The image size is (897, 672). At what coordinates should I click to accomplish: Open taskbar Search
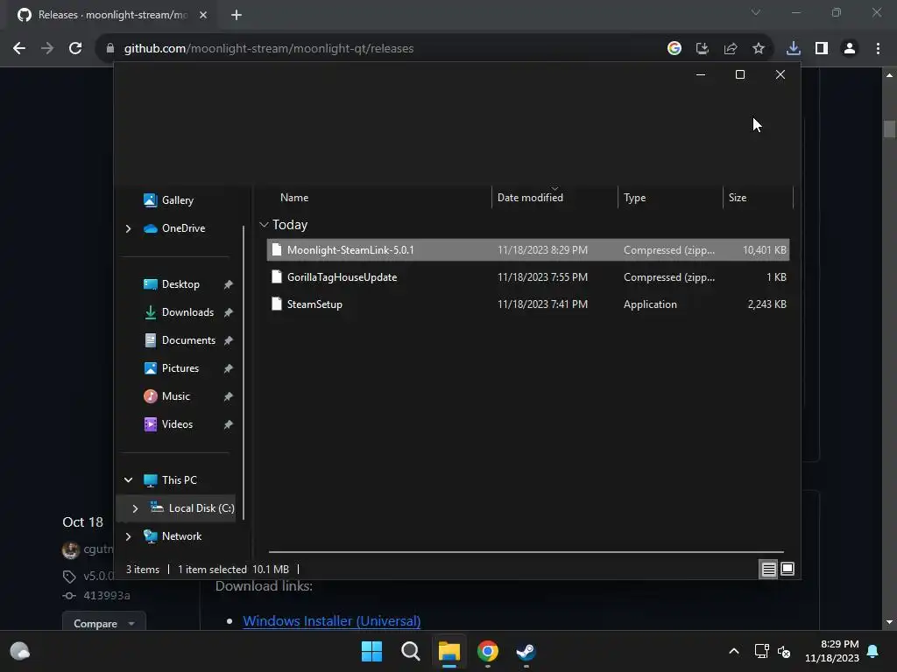coord(411,651)
